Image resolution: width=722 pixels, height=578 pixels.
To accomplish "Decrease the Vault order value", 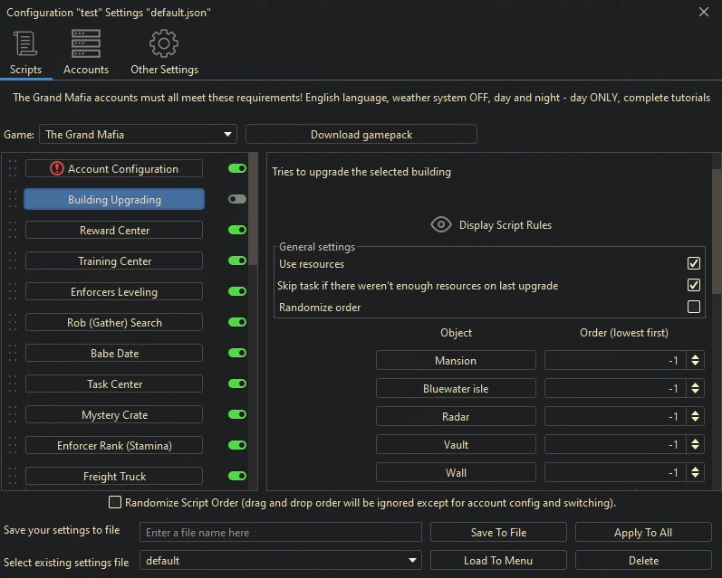I will click(695, 449).
